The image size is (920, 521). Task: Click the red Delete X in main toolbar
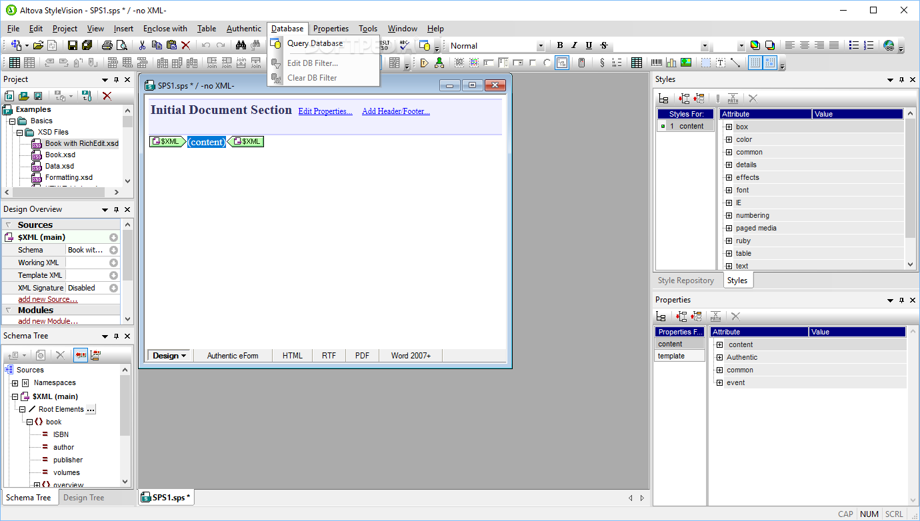(186, 45)
